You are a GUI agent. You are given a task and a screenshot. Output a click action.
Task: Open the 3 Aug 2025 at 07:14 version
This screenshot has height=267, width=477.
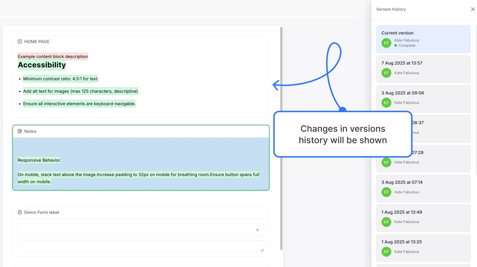tap(423, 188)
